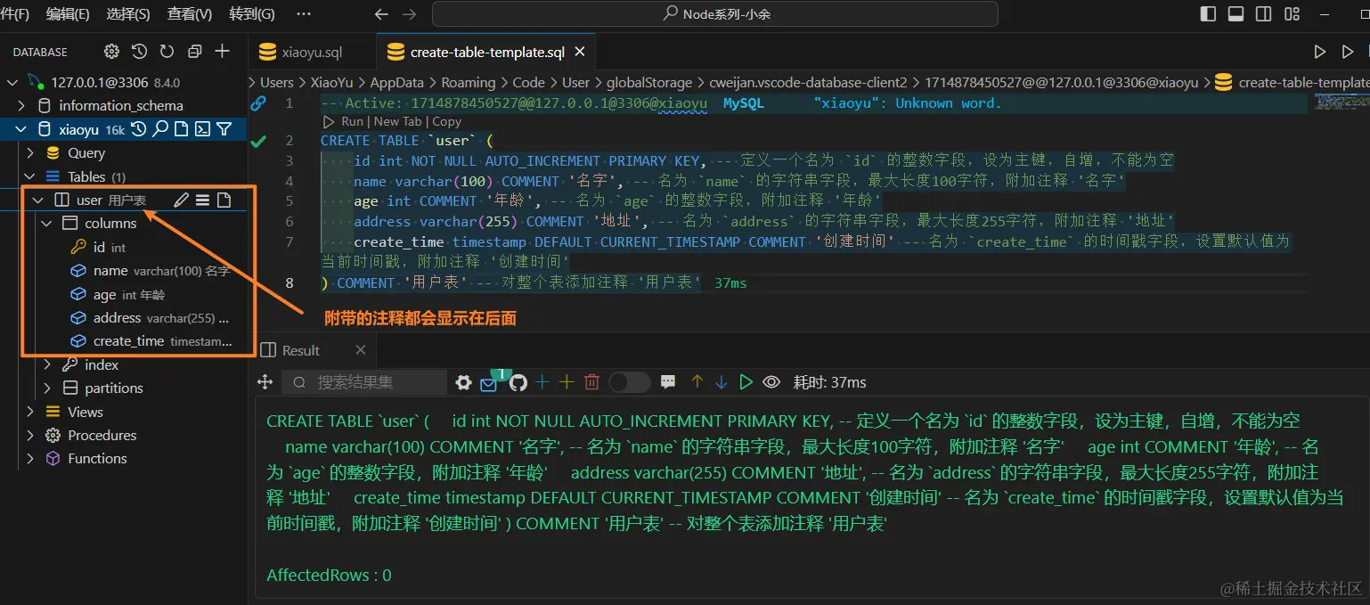Click the second run icon in editor title

tap(1348, 53)
